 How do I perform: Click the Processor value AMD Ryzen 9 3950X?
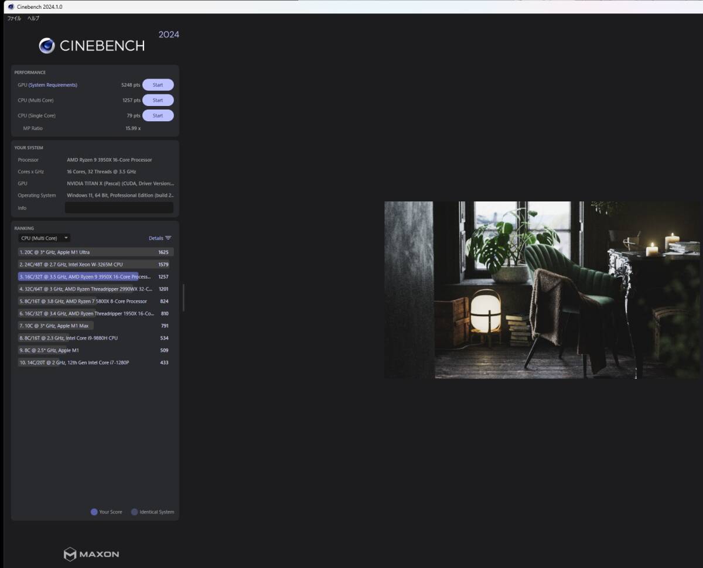110,160
